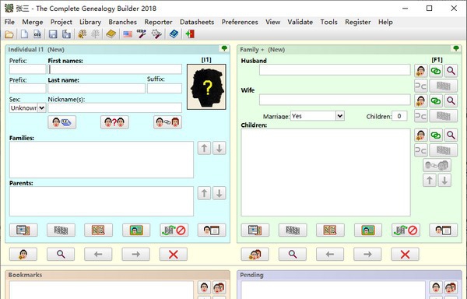Click the Husband name field
Image resolution: width=467 pixels, height=299 pixels.
pyautogui.click(x=335, y=70)
